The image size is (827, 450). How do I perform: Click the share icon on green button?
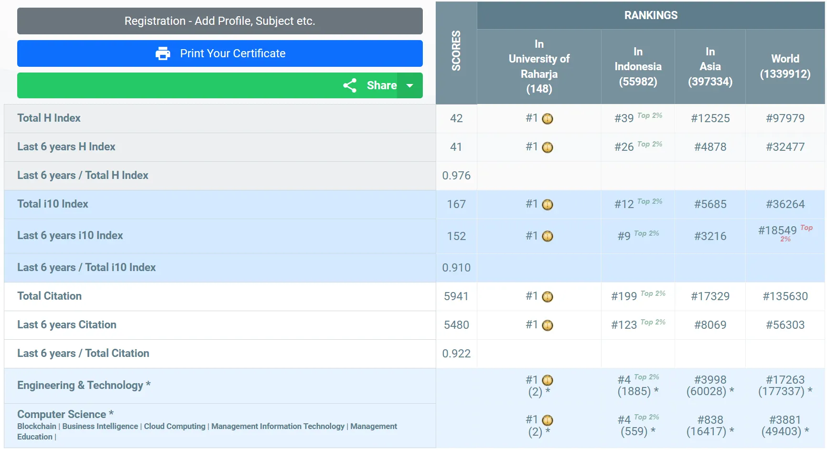[x=350, y=85]
